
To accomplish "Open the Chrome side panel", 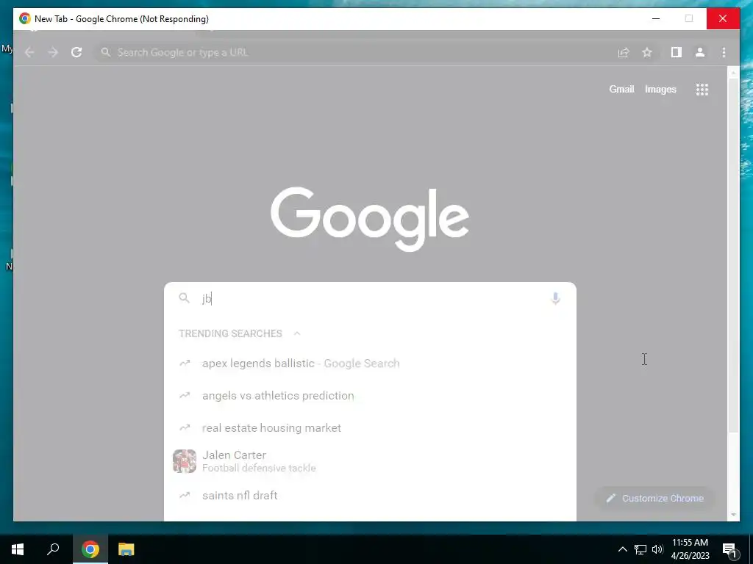I will click(x=677, y=52).
